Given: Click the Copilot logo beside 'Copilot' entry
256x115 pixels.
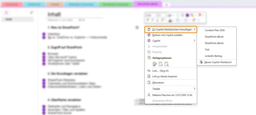Looking at the screenshot, I should pyautogui.click(x=149, y=40).
